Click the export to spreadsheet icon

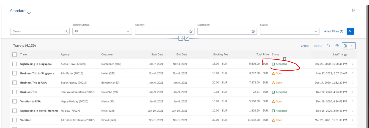coord(346,46)
